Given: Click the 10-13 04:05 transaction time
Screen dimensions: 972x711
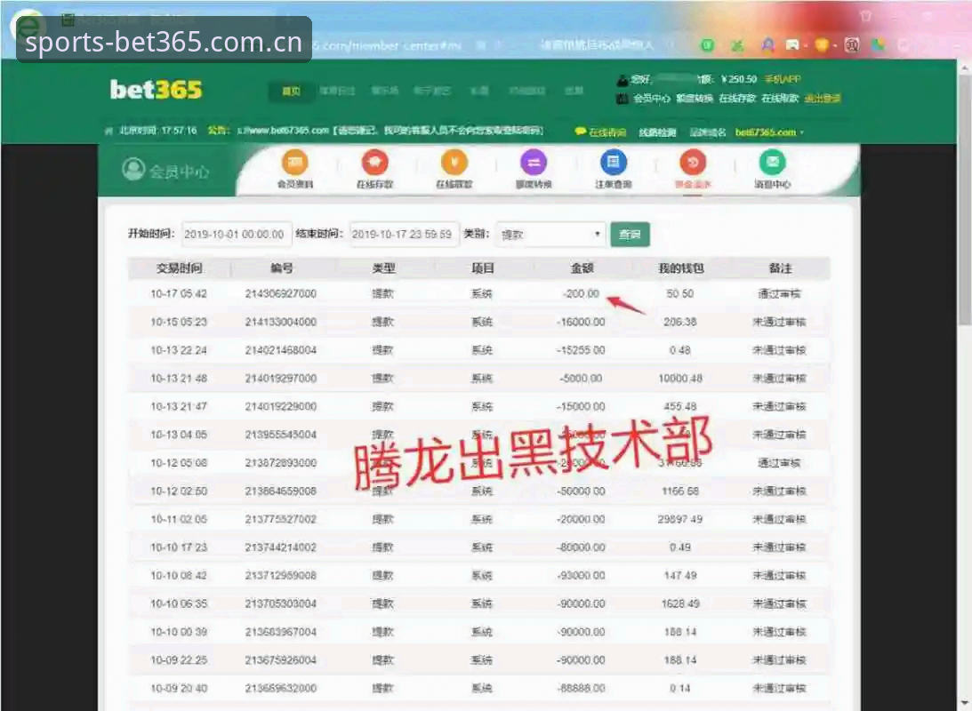Looking at the screenshot, I should pos(179,435).
